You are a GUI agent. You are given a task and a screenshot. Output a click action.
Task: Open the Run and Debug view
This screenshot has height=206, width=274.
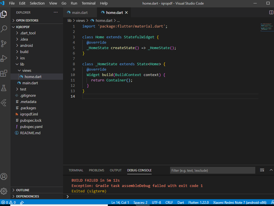tap(4, 58)
